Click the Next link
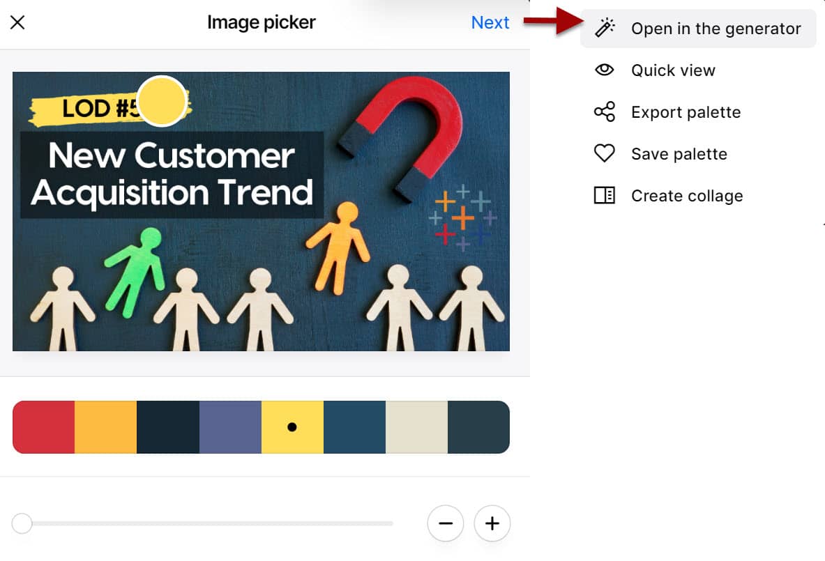This screenshot has height=561, width=825. pos(490,22)
